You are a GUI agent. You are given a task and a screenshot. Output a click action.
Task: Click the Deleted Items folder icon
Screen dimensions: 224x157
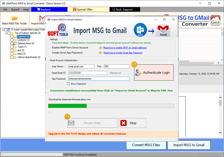[15, 44]
